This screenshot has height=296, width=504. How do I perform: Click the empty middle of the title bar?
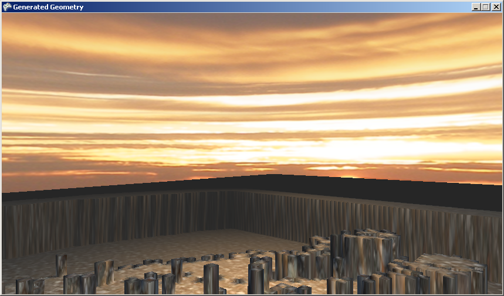point(264,7)
